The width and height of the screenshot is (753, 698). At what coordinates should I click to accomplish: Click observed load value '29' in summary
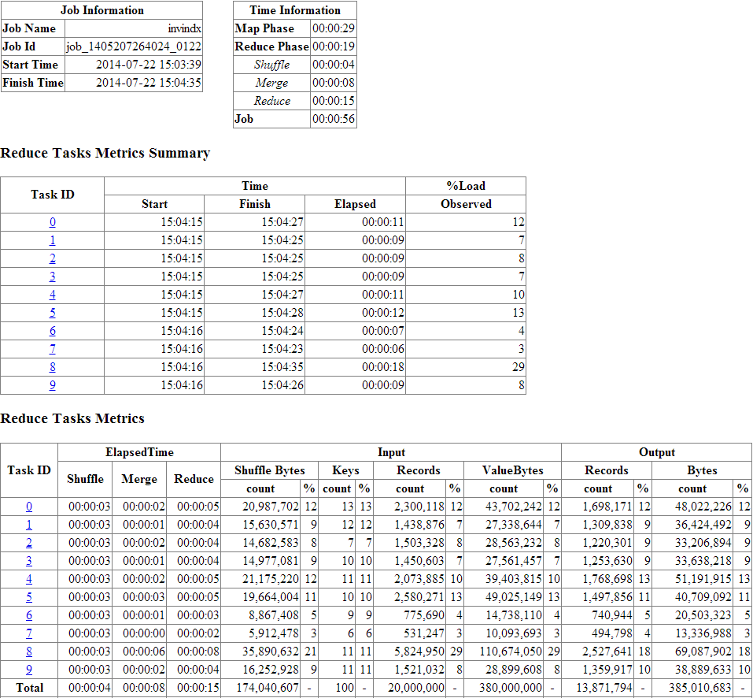[519, 367]
